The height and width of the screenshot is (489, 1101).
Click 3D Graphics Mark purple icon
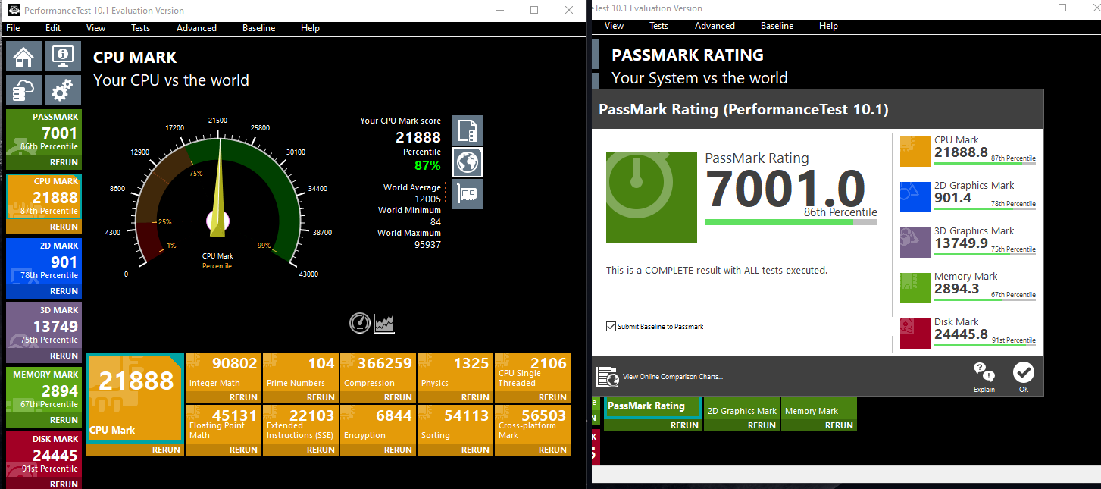[915, 243]
